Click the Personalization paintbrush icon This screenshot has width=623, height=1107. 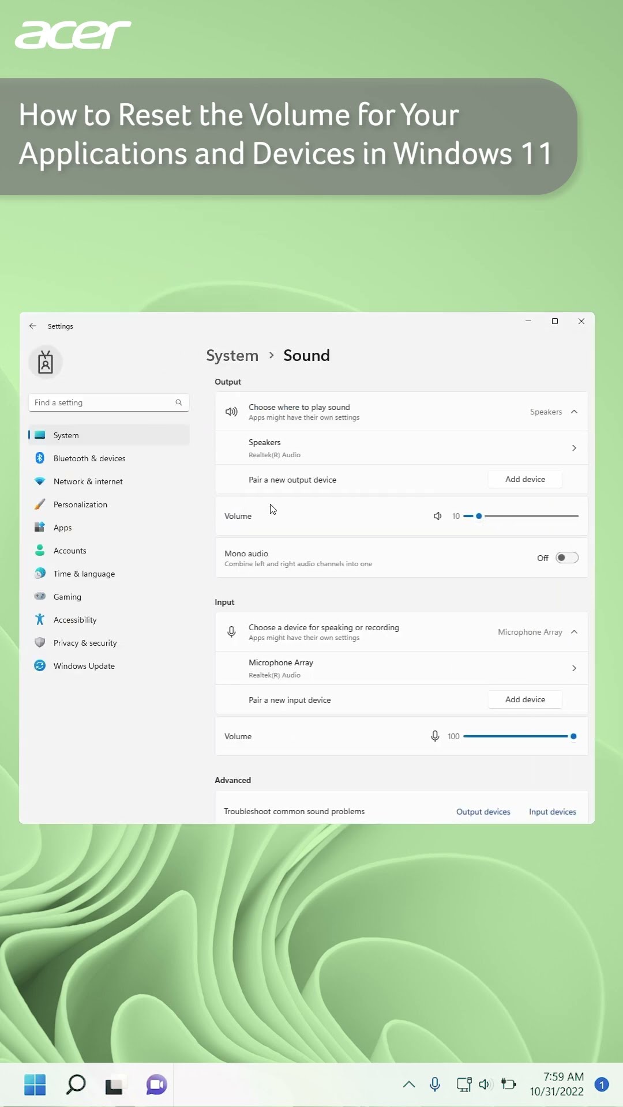click(x=40, y=504)
